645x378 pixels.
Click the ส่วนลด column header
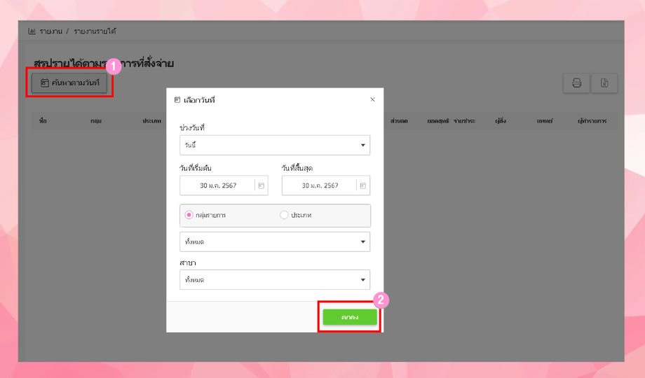coord(399,121)
